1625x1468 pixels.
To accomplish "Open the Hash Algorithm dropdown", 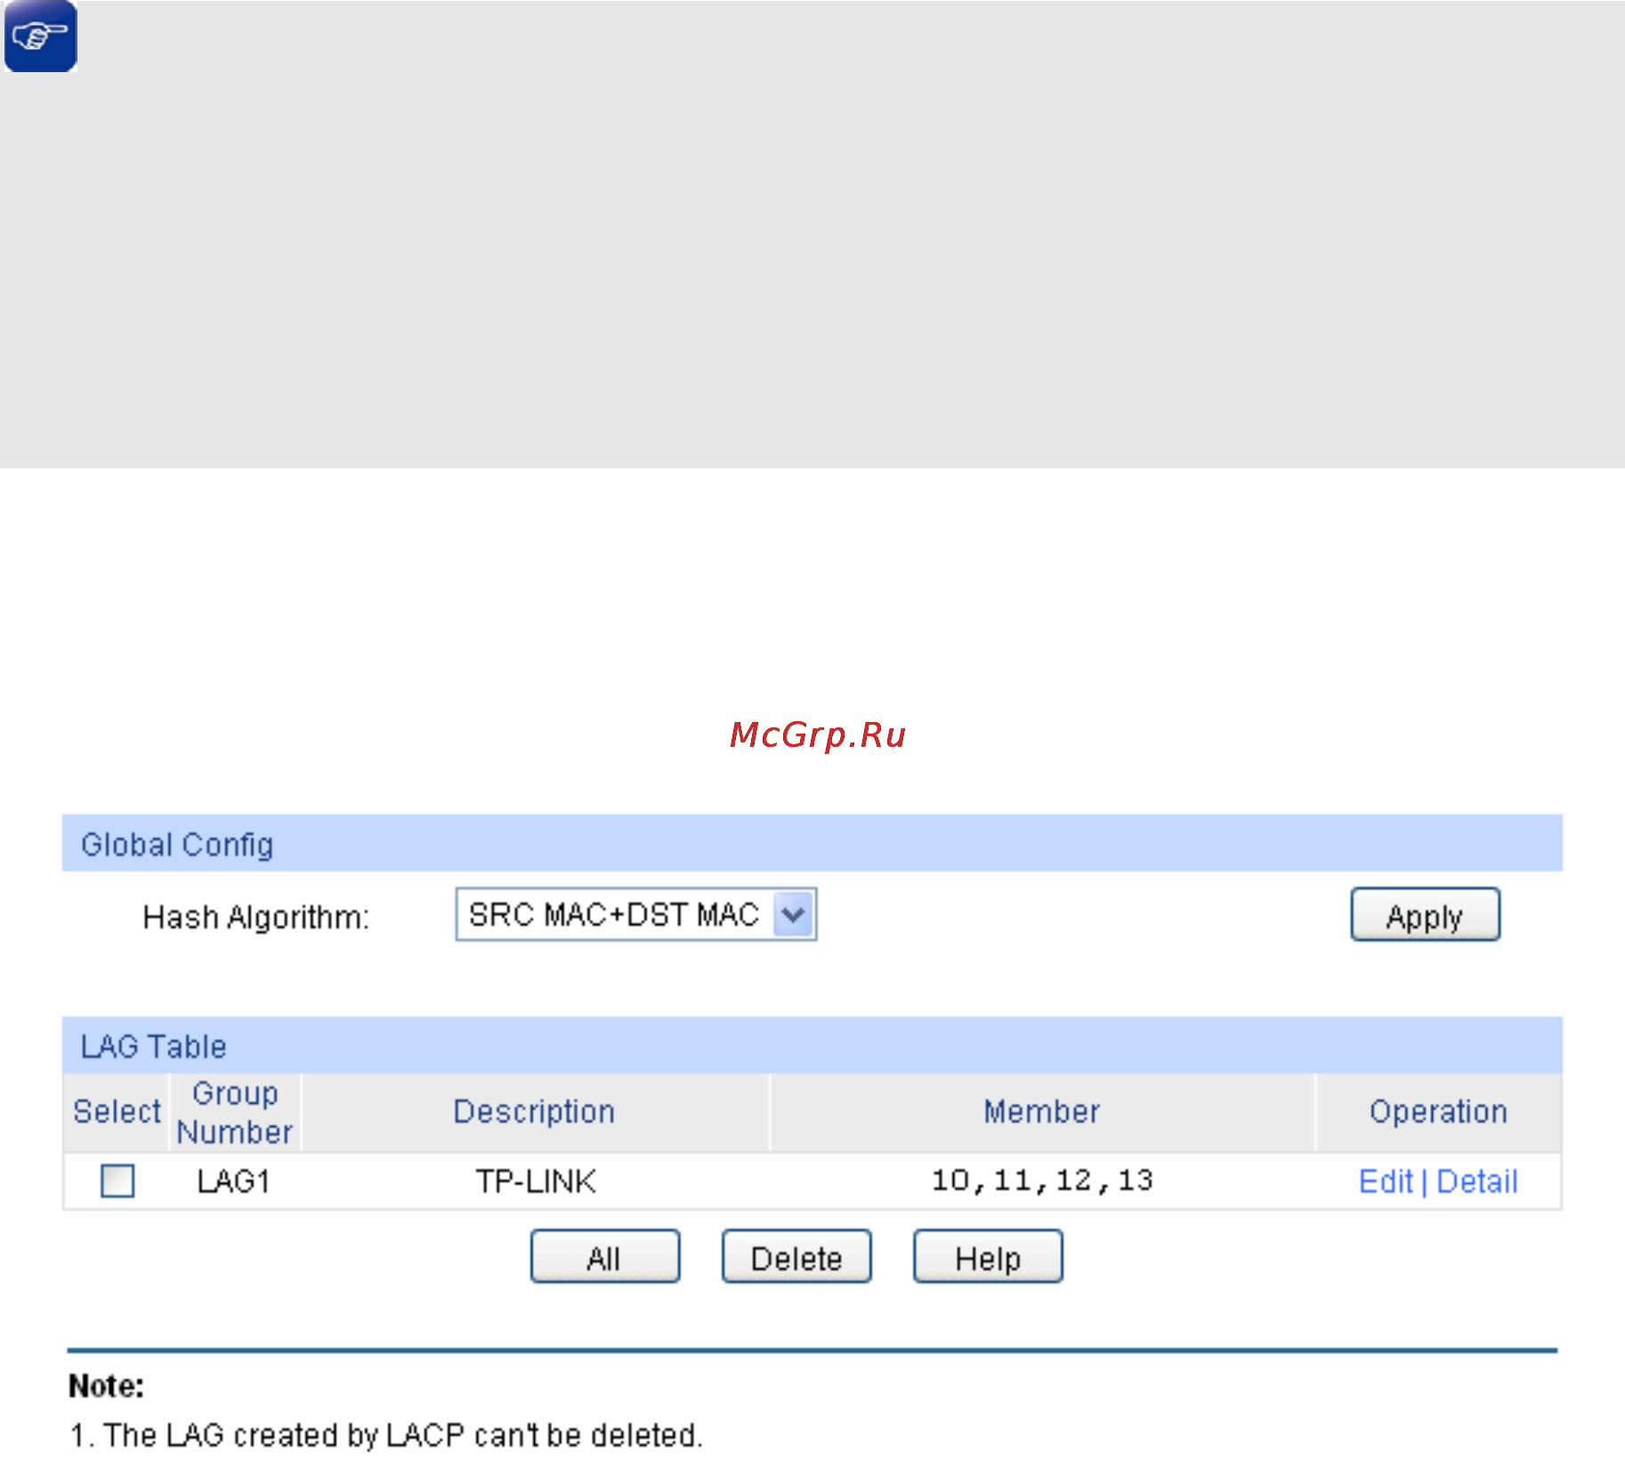I will [x=635, y=914].
